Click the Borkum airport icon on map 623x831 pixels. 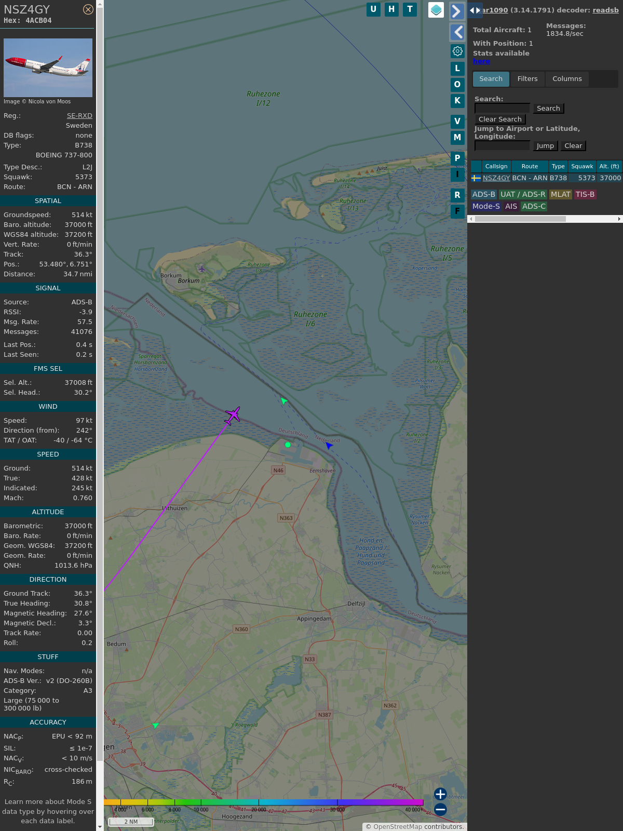(202, 269)
